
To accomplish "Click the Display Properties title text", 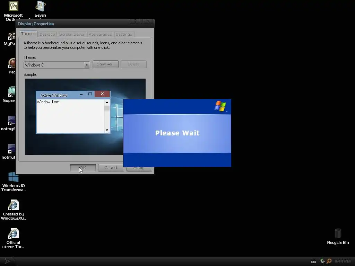I will [36, 24].
